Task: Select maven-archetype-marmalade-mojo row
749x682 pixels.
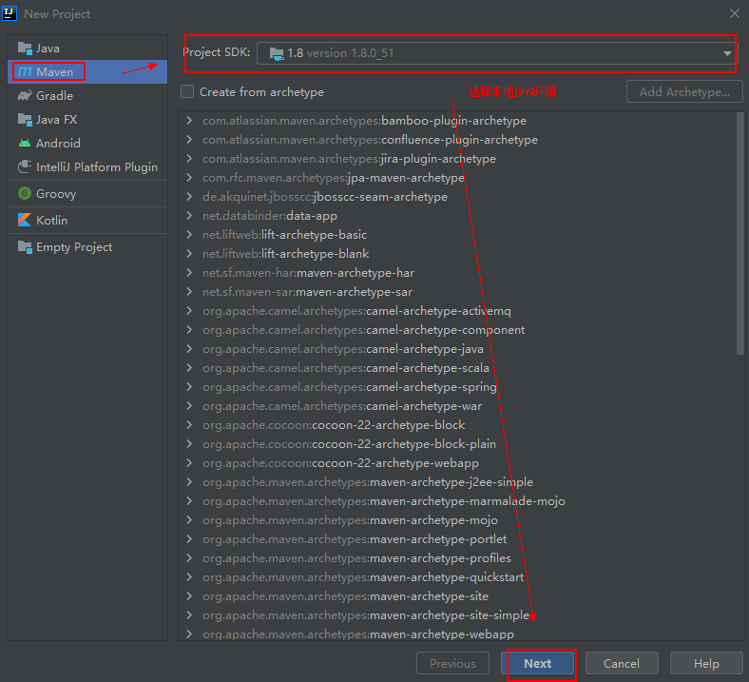Action: [x=458, y=501]
